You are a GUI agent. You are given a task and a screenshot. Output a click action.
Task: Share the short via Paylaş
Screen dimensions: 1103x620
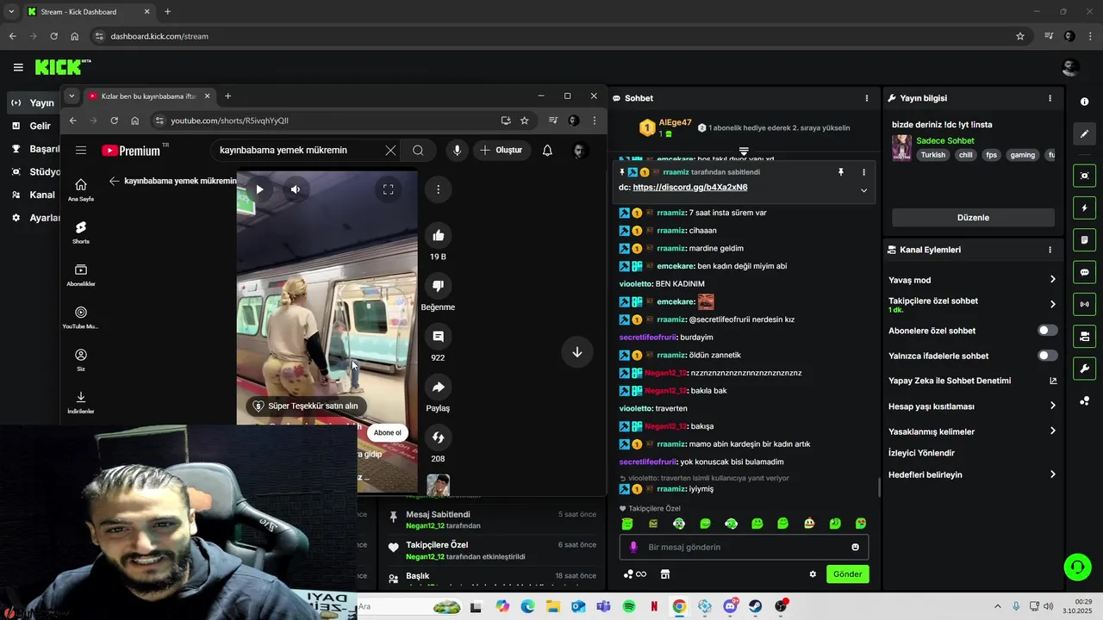(x=438, y=387)
